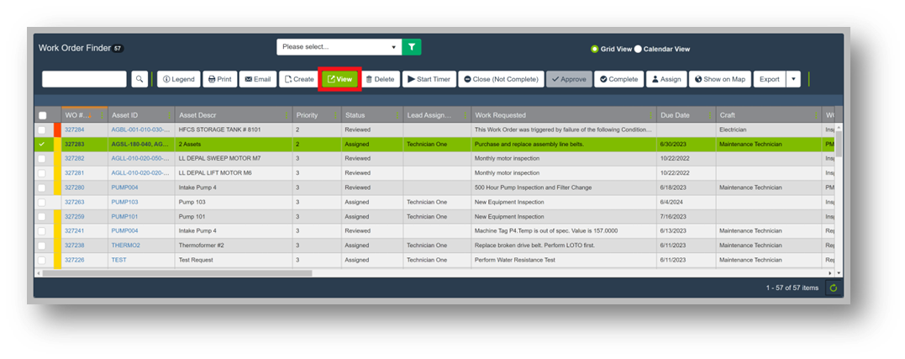Start Timer for the work order
Image resolution: width=905 pixels, height=359 pixels.
[x=429, y=79]
